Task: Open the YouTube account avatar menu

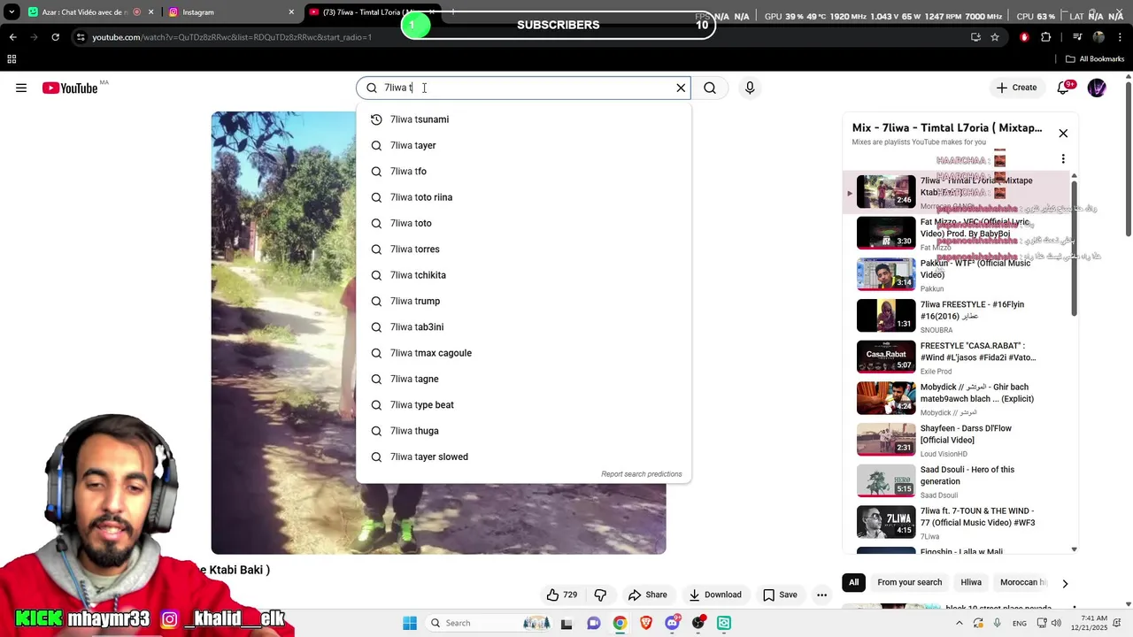Action: [x=1097, y=88]
